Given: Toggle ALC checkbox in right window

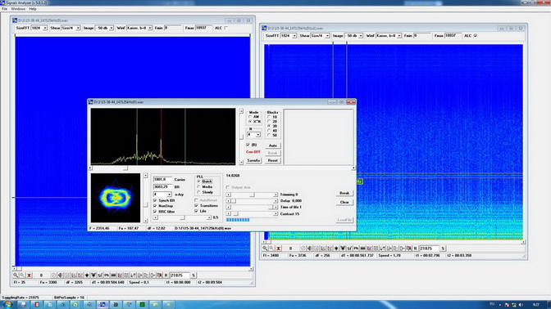Looking at the screenshot, I should point(476,36).
